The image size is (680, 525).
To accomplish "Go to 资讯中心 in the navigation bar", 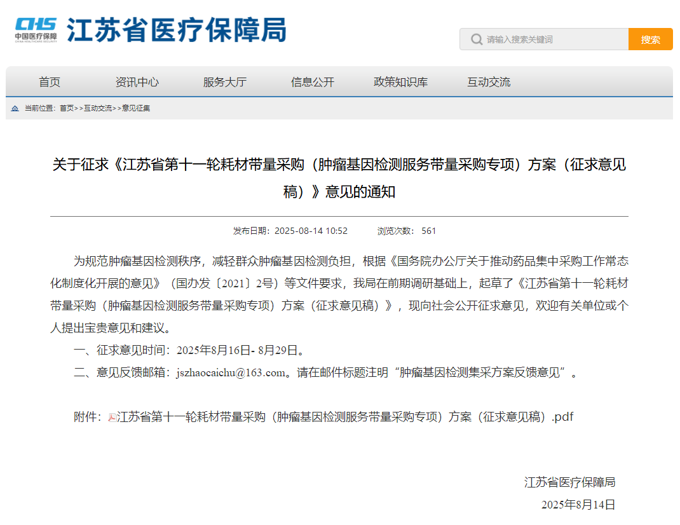I will [x=137, y=82].
